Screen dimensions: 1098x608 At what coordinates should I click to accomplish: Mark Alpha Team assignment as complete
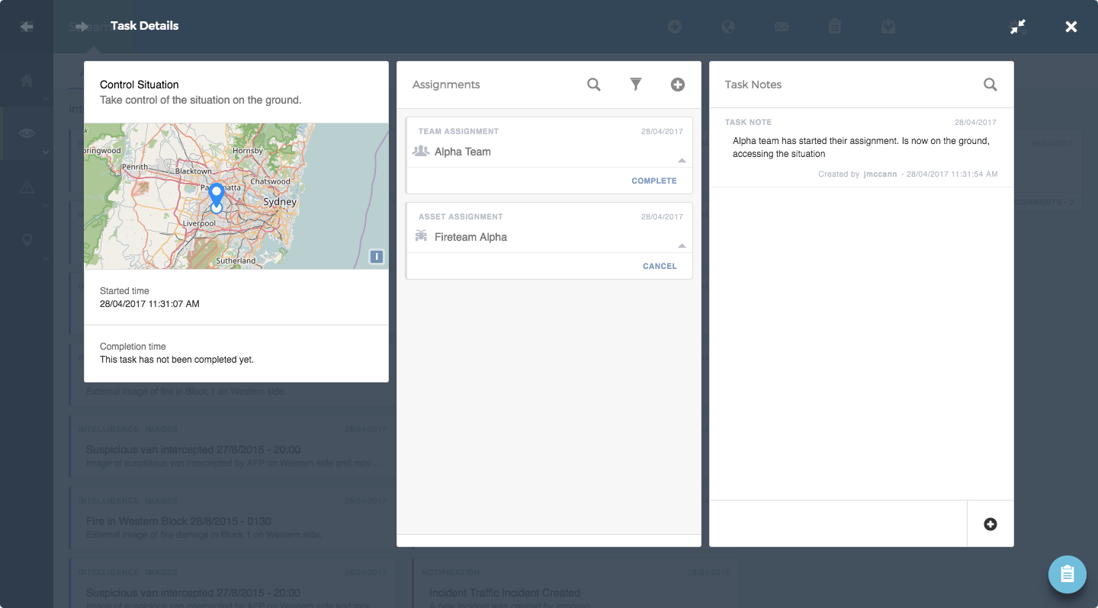[x=653, y=181]
